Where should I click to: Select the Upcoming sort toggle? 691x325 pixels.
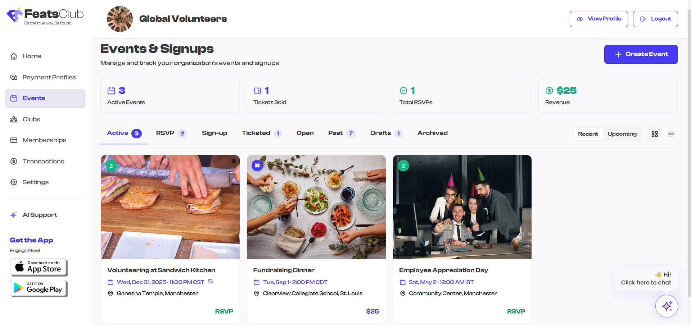pyautogui.click(x=622, y=134)
